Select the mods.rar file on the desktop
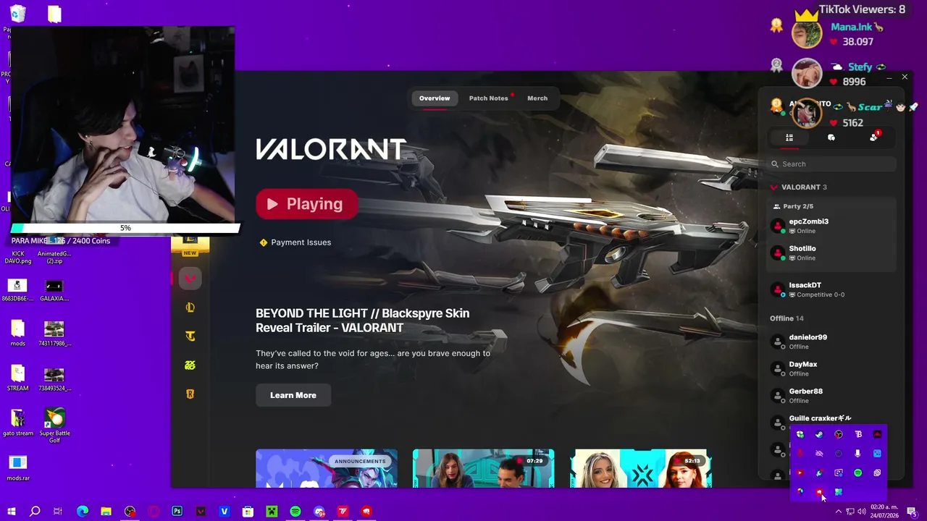The height and width of the screenshot is (521, 927). tap(18, 467)
